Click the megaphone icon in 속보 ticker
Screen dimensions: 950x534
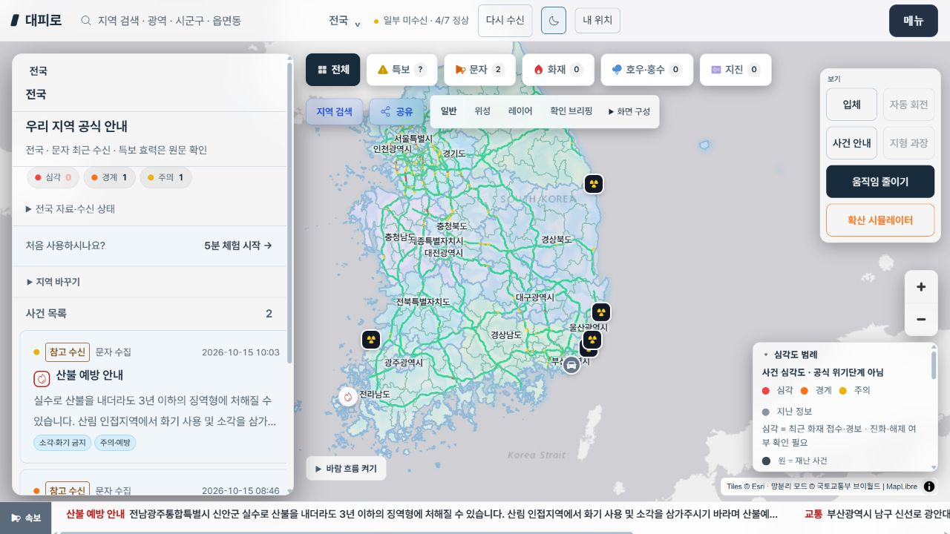click(x=16, y=518)
